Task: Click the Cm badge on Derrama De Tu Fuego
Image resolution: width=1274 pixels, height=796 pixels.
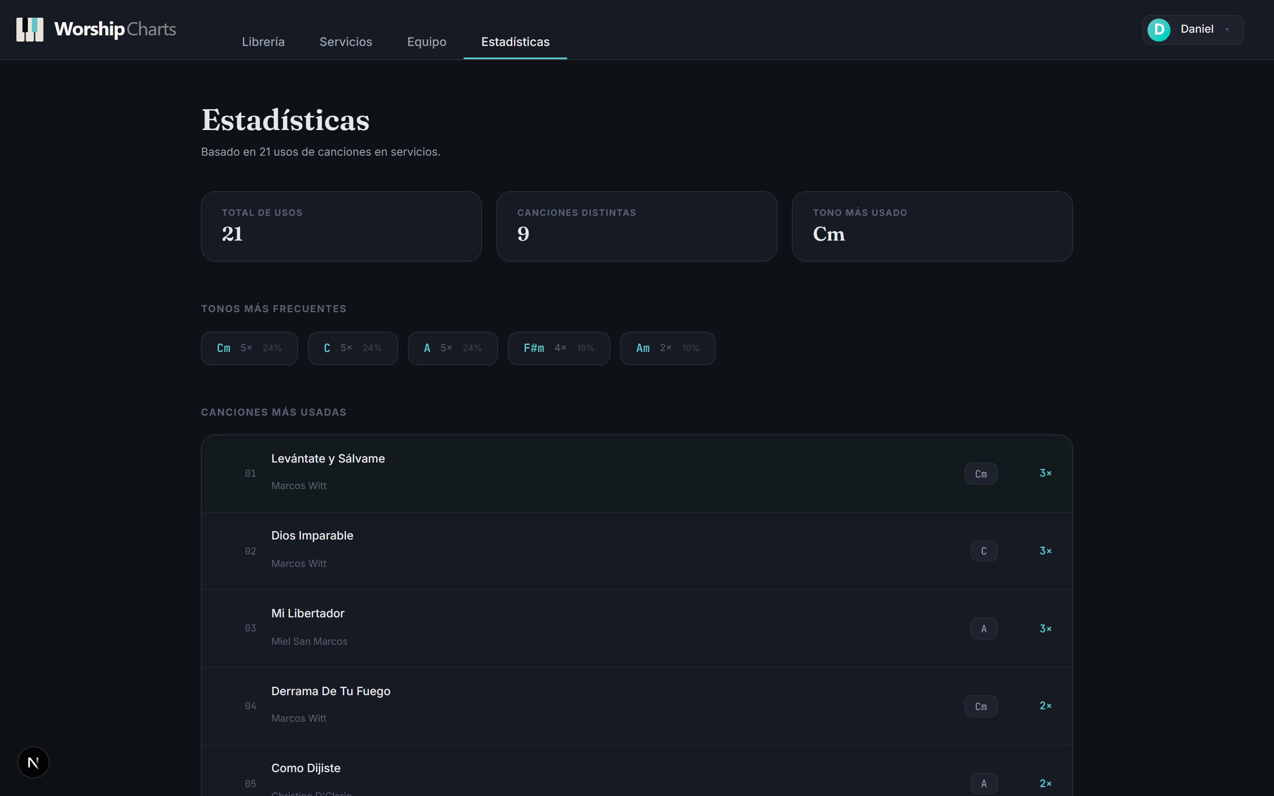Action: [981, 707]
